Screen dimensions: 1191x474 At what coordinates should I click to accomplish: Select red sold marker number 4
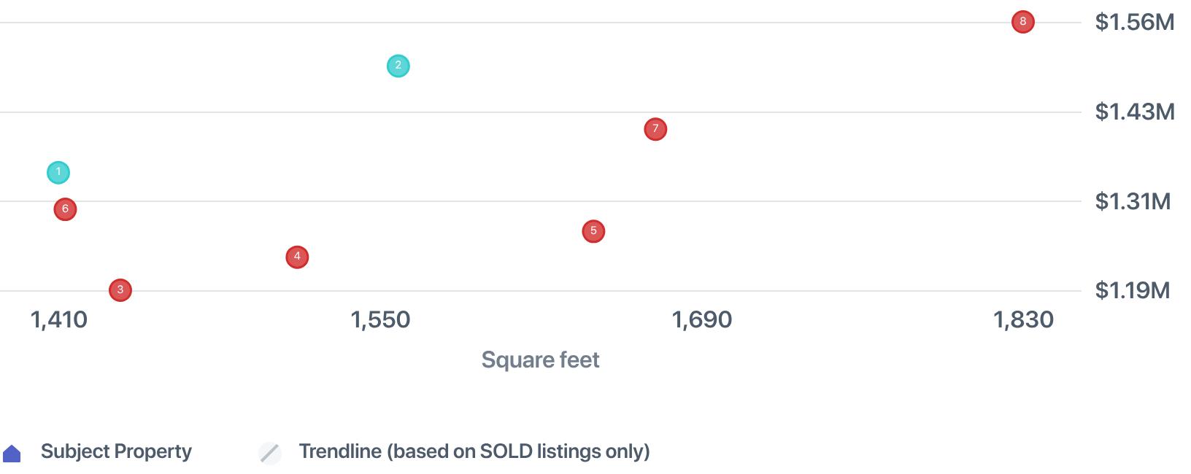297,257
